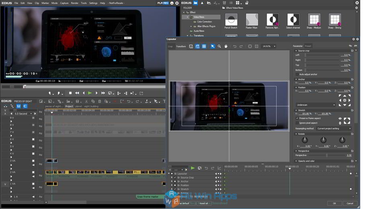Toggle Preserve frame aspect checkbox
Screen dimensions: 372x209
(x=297, y=118)
